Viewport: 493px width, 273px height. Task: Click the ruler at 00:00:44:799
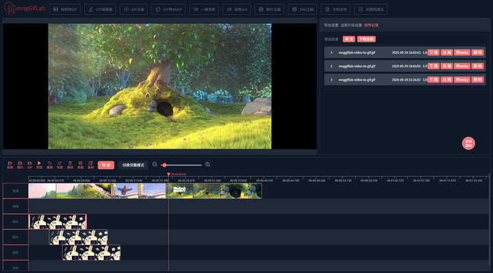pyautogui.click(x=290, y=181)
